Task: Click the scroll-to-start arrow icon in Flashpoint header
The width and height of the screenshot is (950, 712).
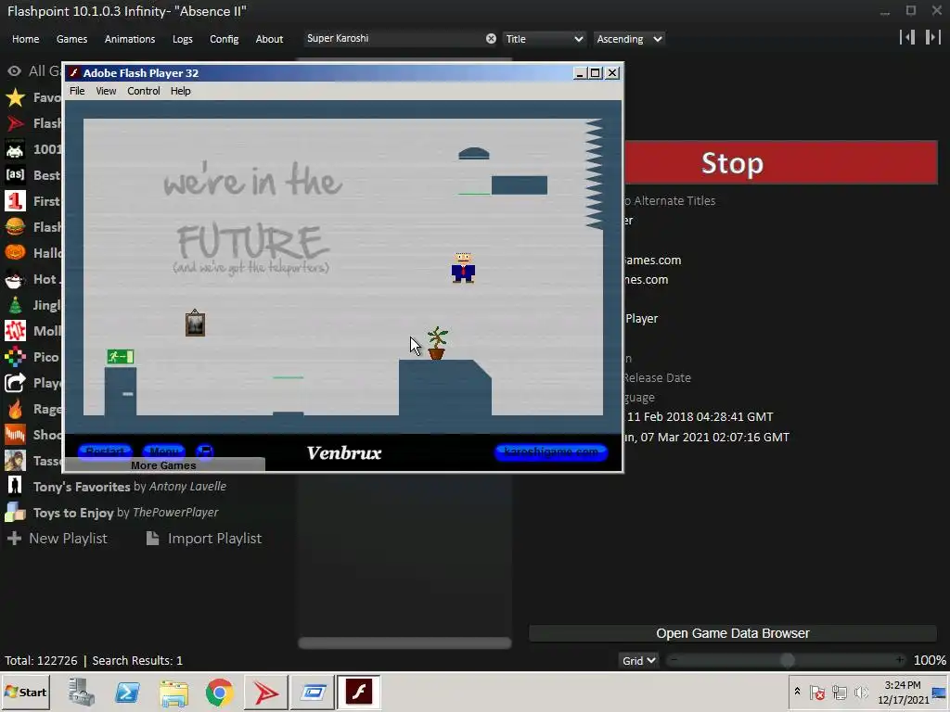Action: 907,37
